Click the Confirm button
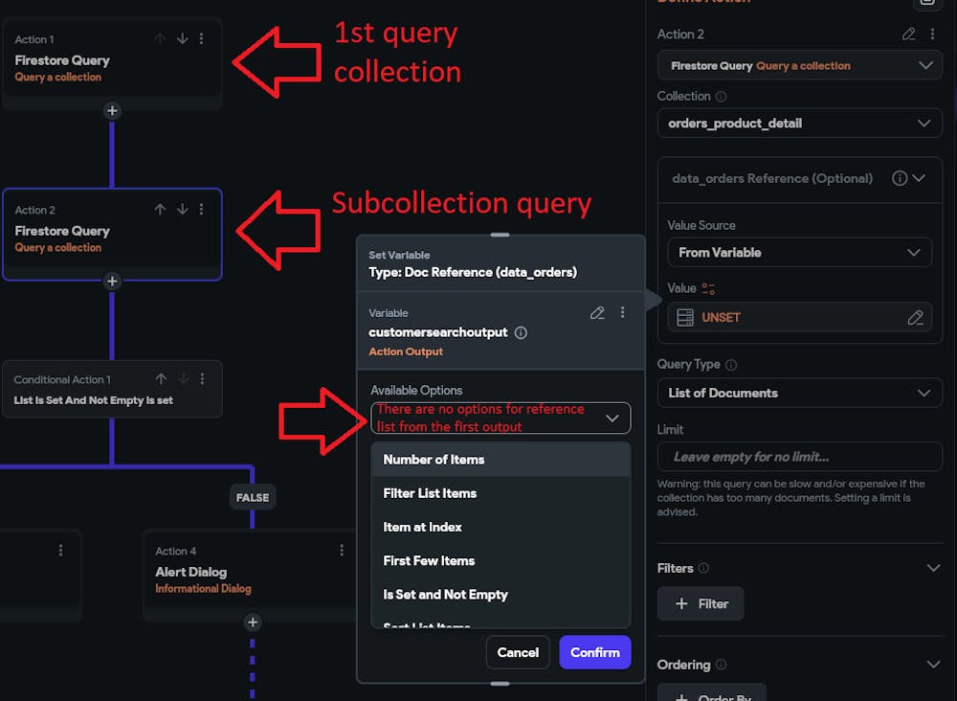957x701 pixels. click(x=594, y=652)
